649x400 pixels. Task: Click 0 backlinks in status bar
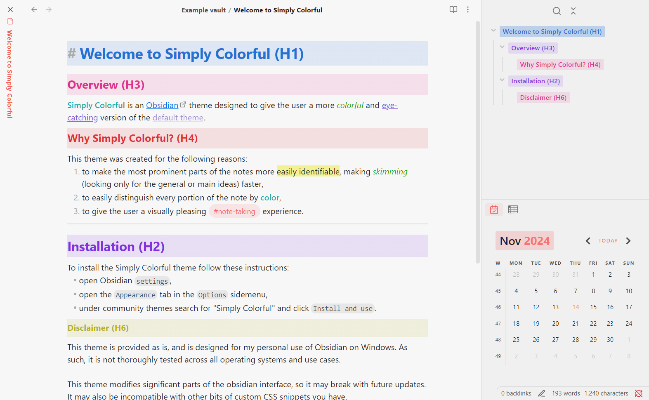pyautogui.click(x=516, y=393)
